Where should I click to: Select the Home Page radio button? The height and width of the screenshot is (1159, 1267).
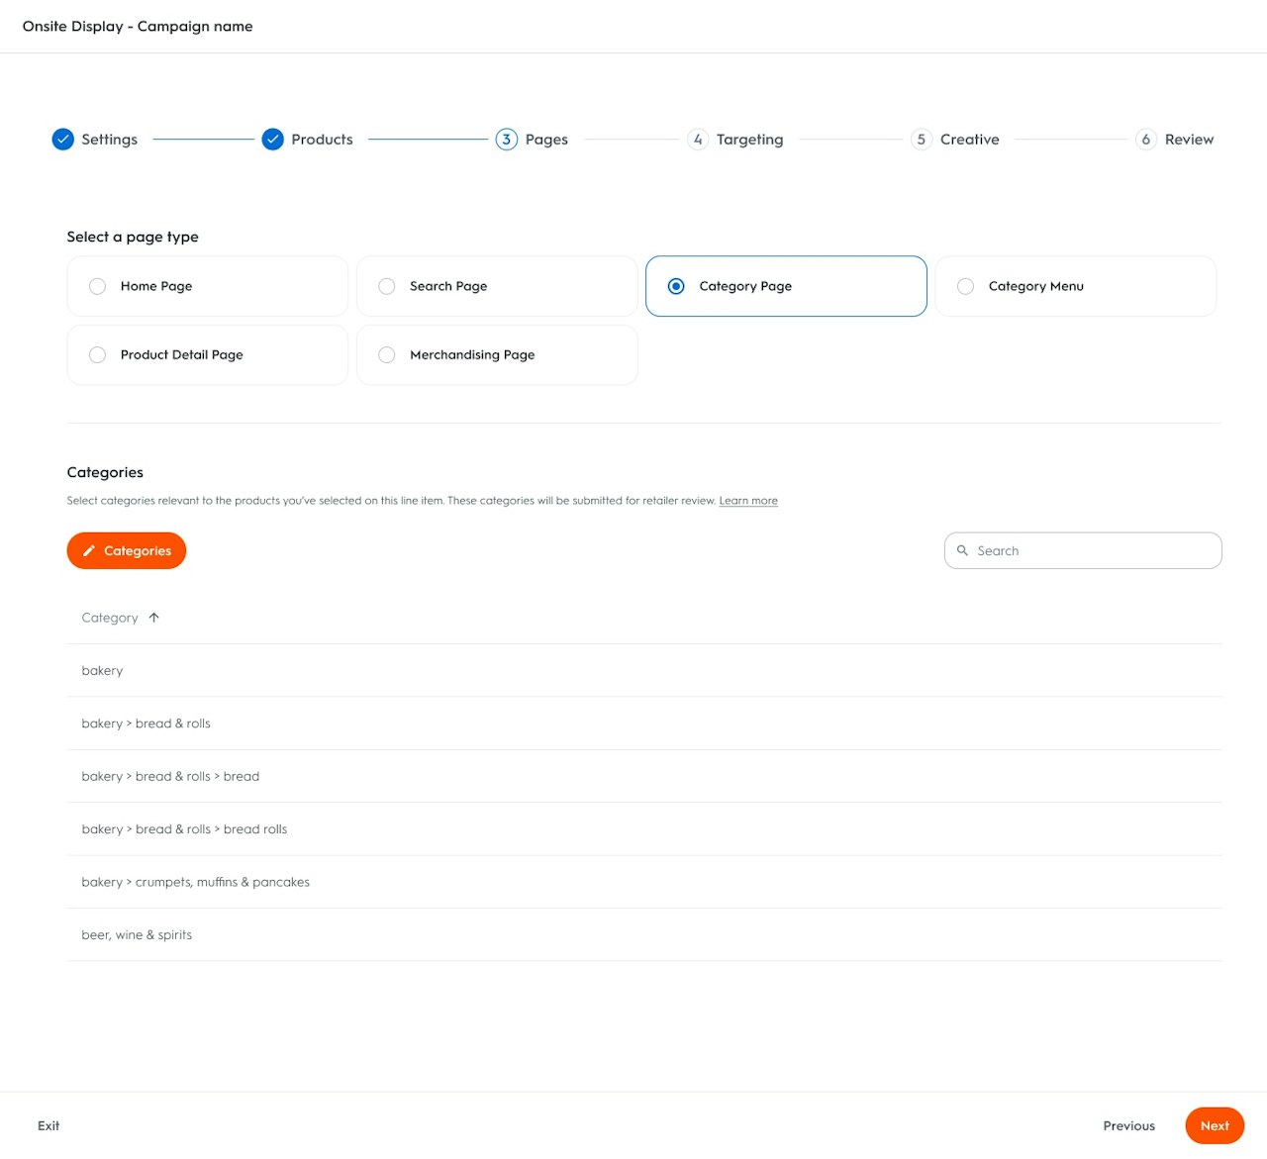(x=97, y=286)
